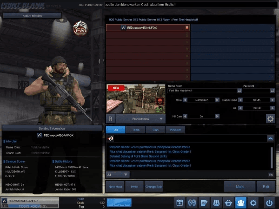Image resolution: width=279 pixels, height=209 pixels.
Task: Click the New Host button
Action: click(115, 187)
